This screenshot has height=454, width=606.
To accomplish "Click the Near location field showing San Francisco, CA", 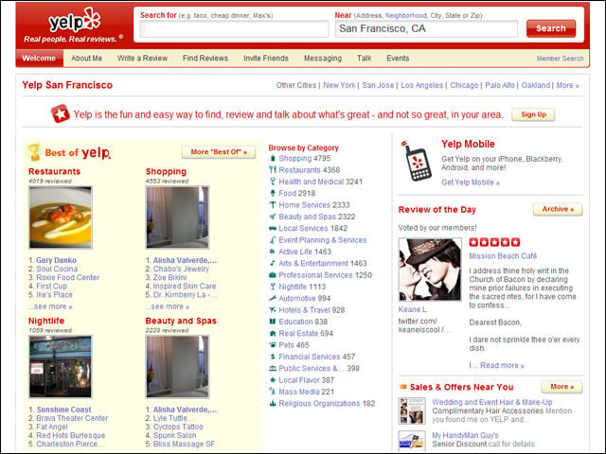I will 426,29.
